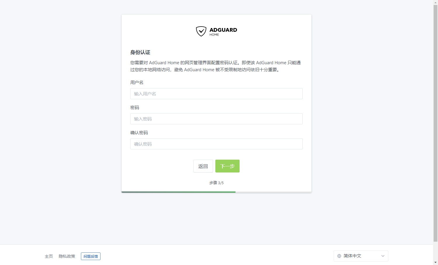
Task: Click the ADGUARD HOME logo text
Action: (x=223, y=32)
